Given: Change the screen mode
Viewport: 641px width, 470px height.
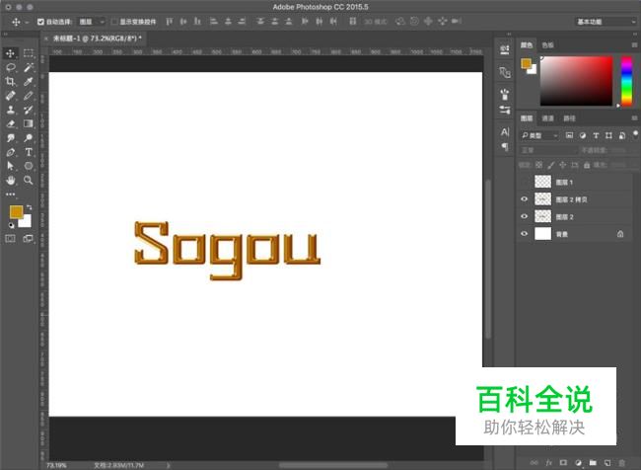Looking at the screenshot, I should pos(29,239).
